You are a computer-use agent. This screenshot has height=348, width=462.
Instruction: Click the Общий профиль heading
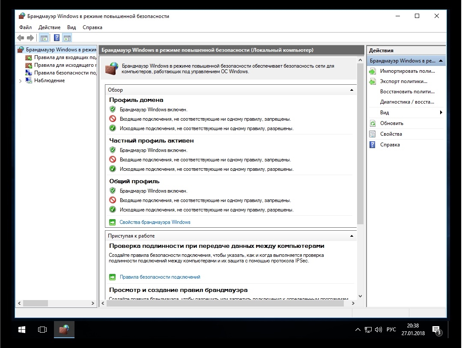[134, 181]
